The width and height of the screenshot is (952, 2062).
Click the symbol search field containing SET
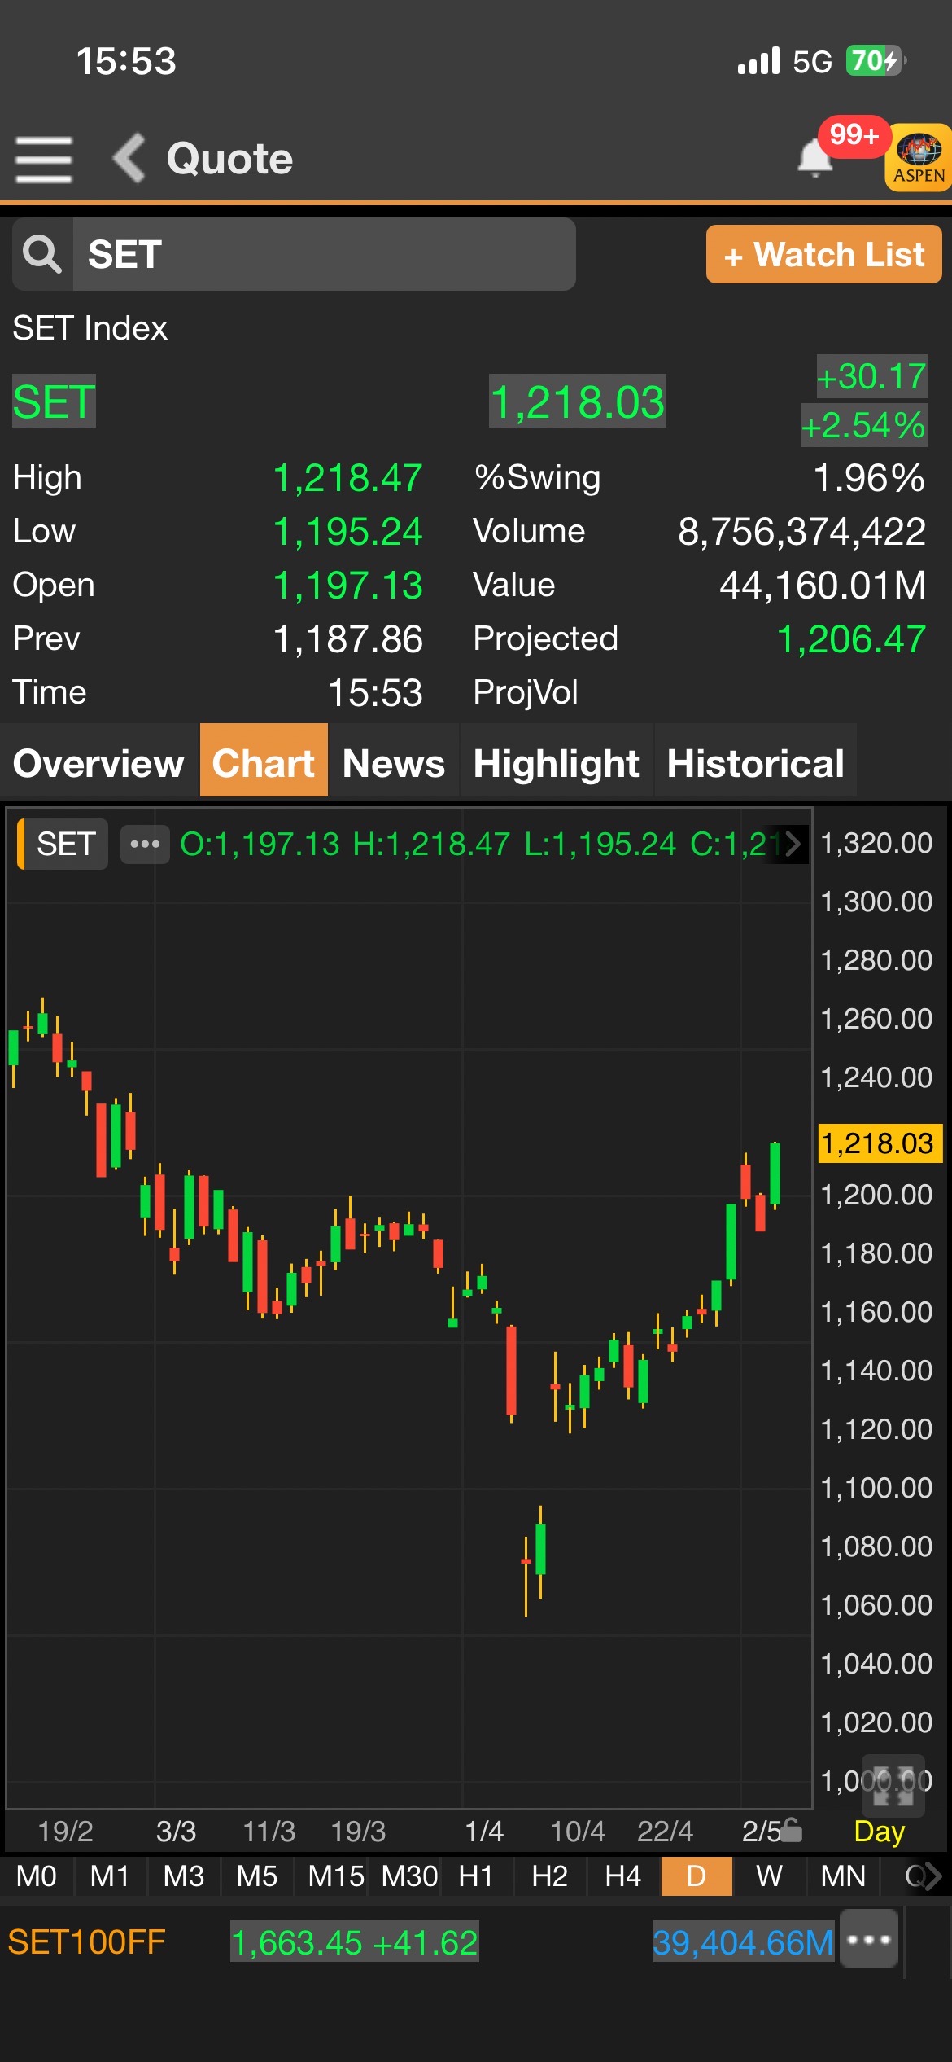(324, 254)
